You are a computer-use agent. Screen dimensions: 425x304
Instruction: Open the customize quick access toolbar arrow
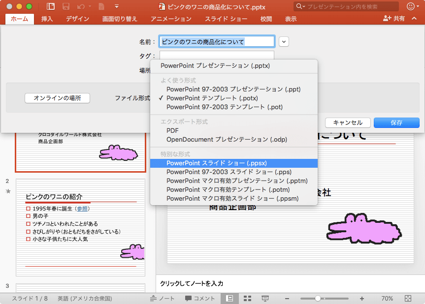tap(117, 6)
